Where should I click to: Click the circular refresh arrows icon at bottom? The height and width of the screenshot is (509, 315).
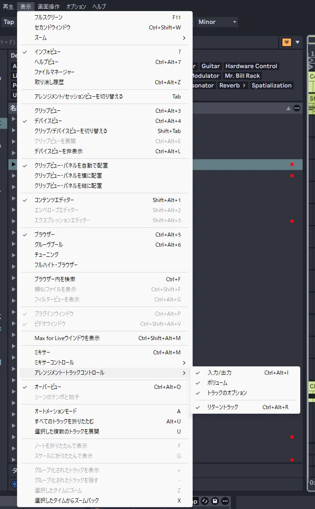point(205,501)
